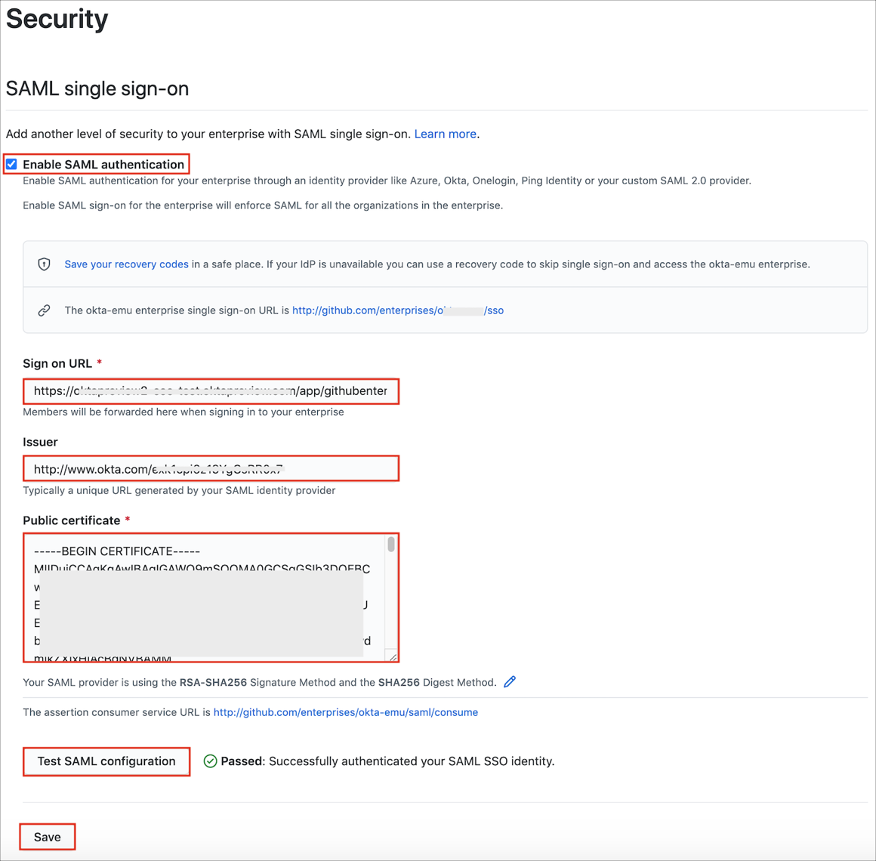
Task: Click the Public certificate field label
Action: pos(72,520)
